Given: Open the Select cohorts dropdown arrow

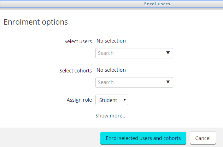Looking at the screenshot, I should (168, 82).
